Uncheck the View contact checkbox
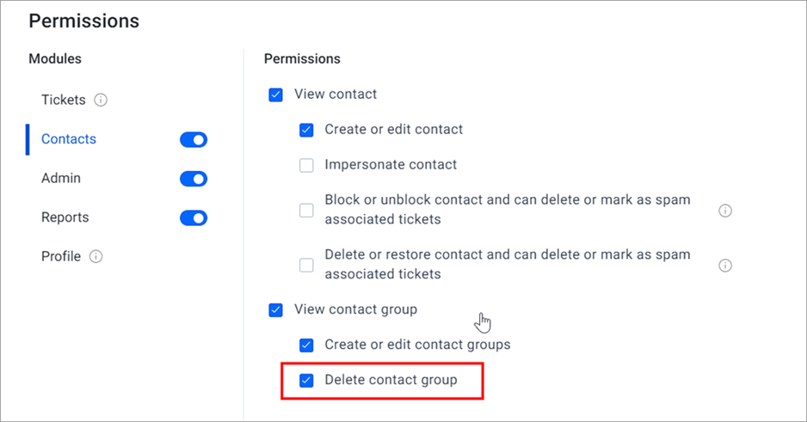Screen dimensions: 807x422 pyautogui.click(x=276, y=95)
